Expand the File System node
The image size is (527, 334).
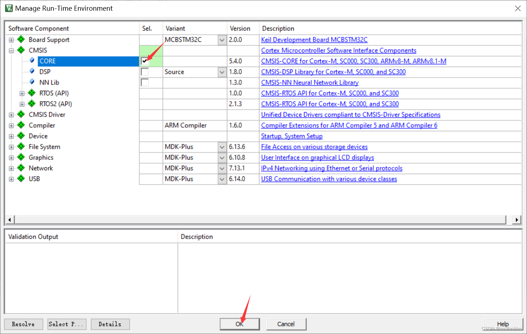pos(11,147)
